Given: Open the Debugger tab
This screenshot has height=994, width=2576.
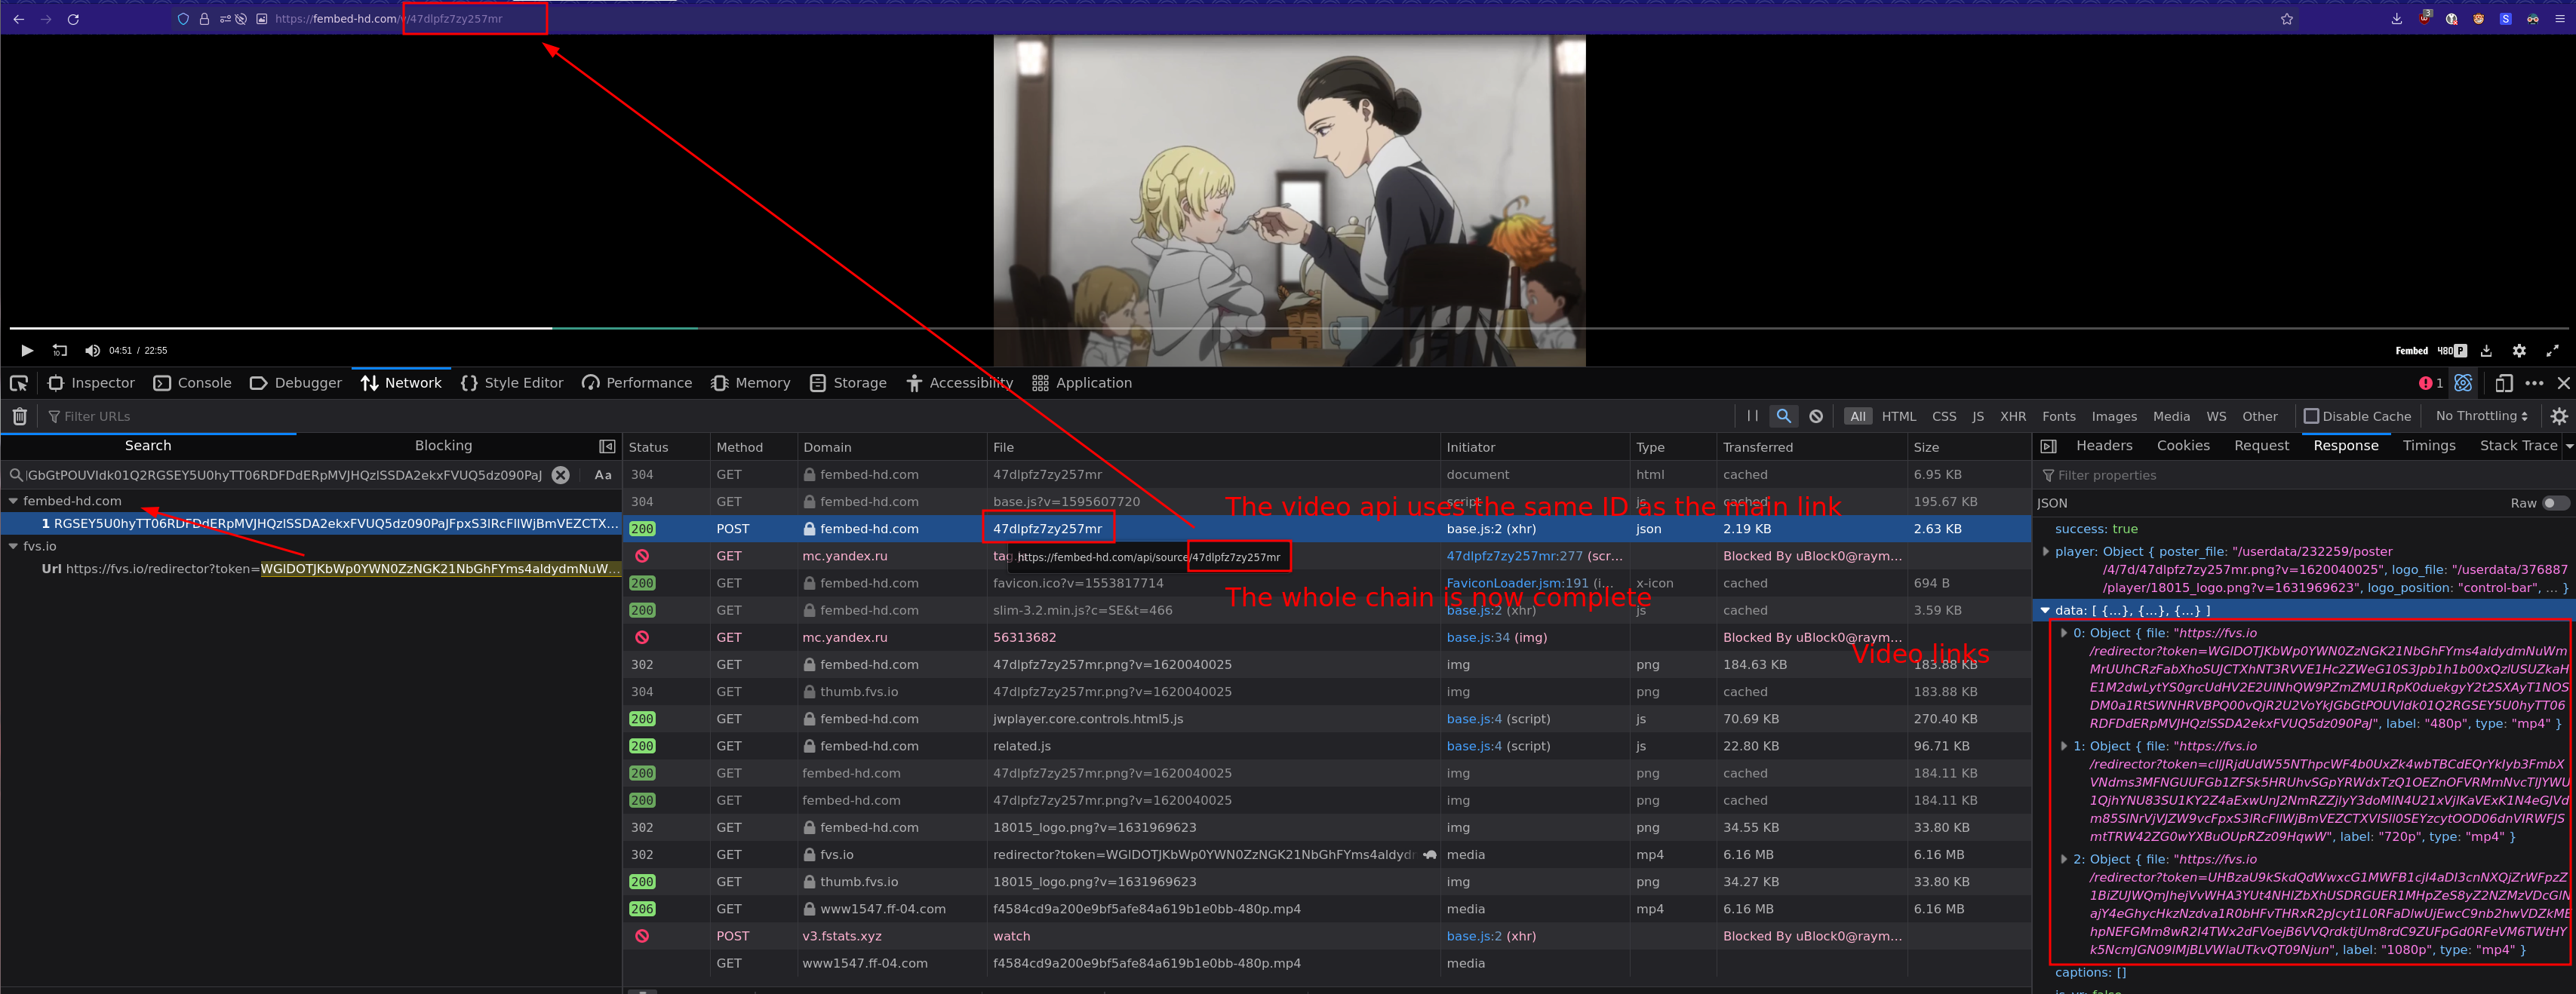Looking at the screenshot, I should (x=295, y=383).
